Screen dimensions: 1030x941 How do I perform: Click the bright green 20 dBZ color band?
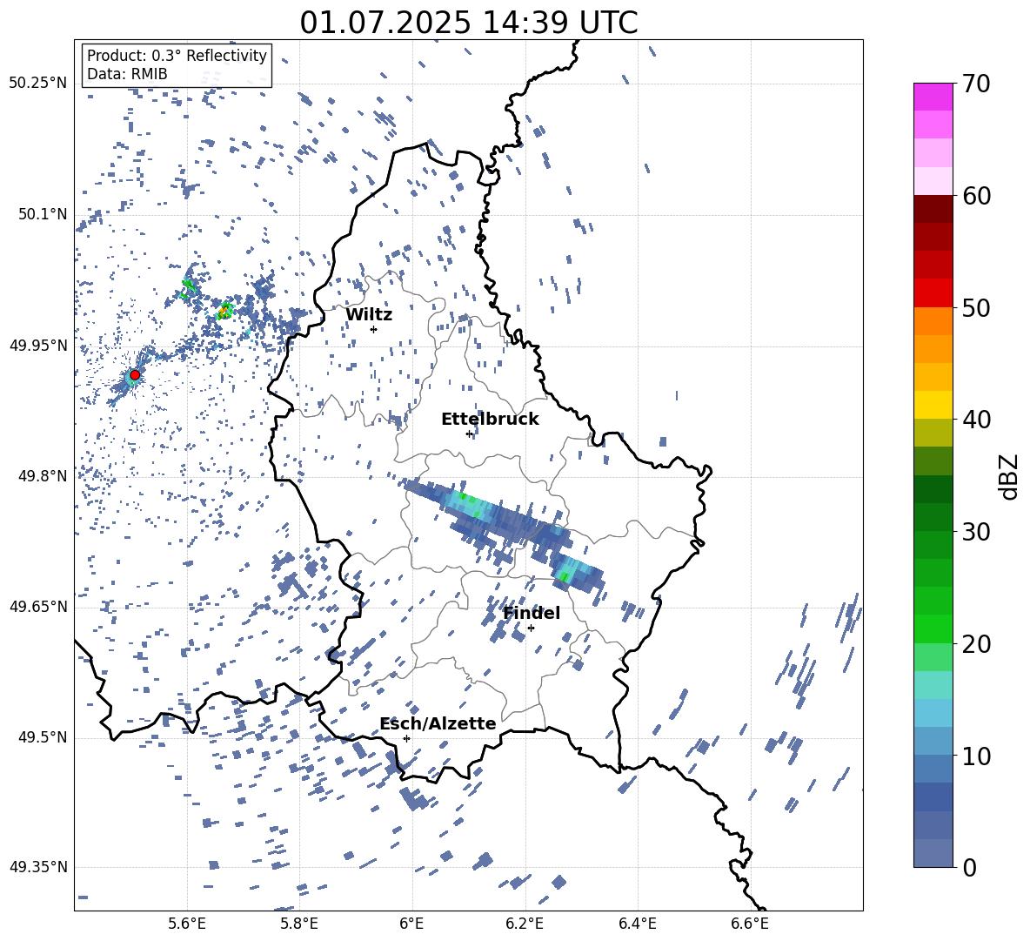tap(933, 628)
